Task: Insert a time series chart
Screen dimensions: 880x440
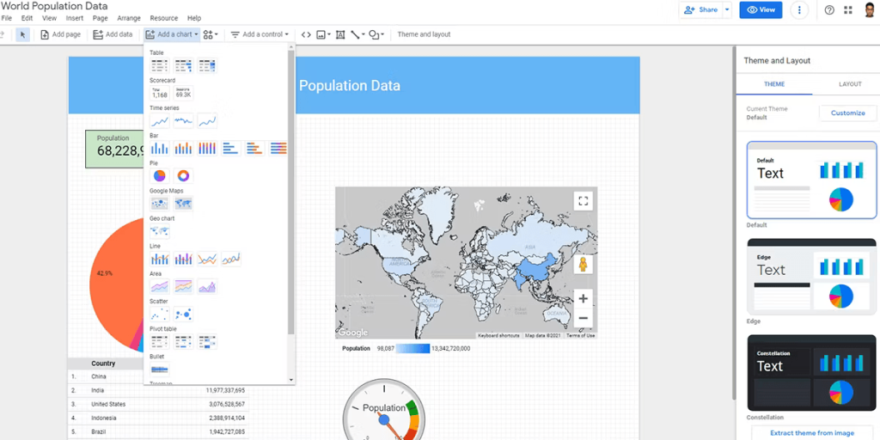Action: click(x=159, y=120)
